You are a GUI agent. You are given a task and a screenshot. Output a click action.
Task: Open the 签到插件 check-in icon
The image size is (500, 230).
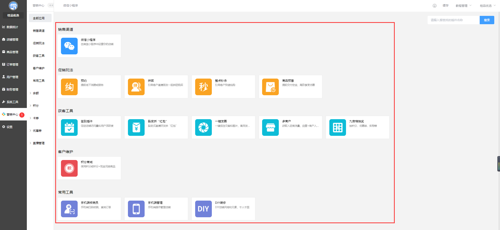click(69, 127)
